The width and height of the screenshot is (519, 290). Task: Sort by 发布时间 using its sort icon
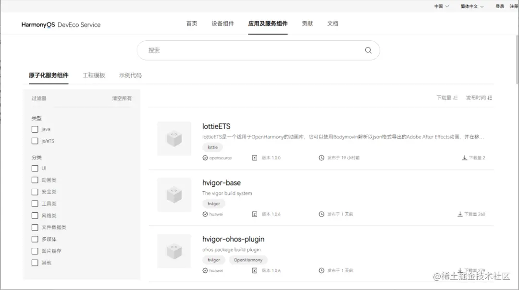point(490,97)
